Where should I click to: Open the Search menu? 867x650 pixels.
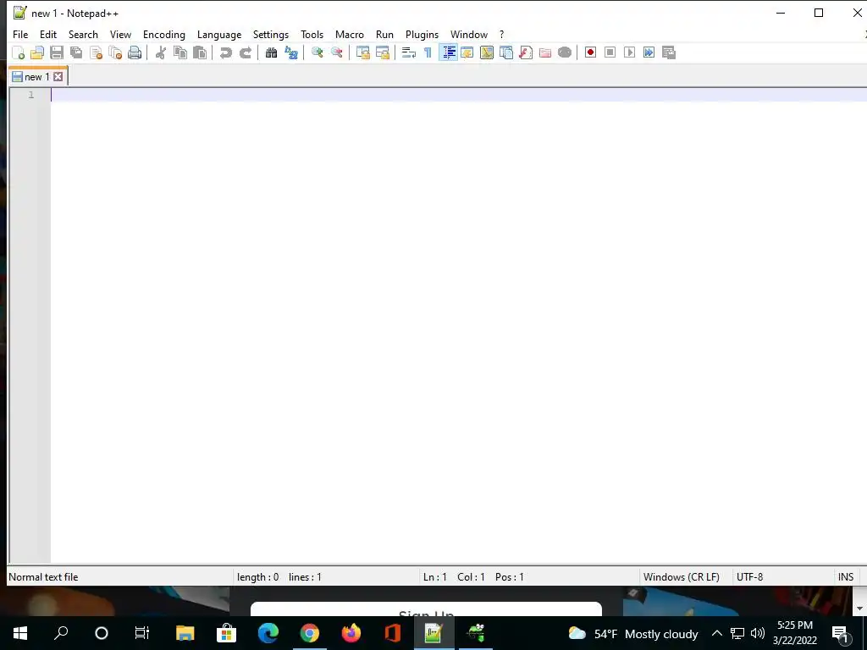click(x=83, y=34)
